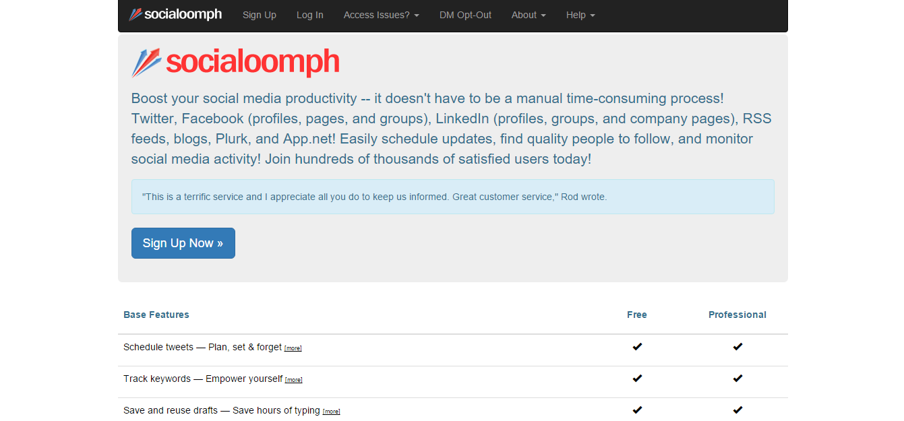Click Free checkmark for Save and reuse drafts

tap(637, 410)
